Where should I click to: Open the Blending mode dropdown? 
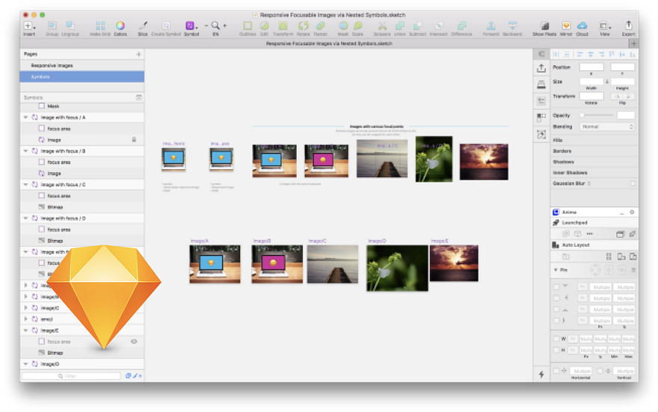(607, 126)
